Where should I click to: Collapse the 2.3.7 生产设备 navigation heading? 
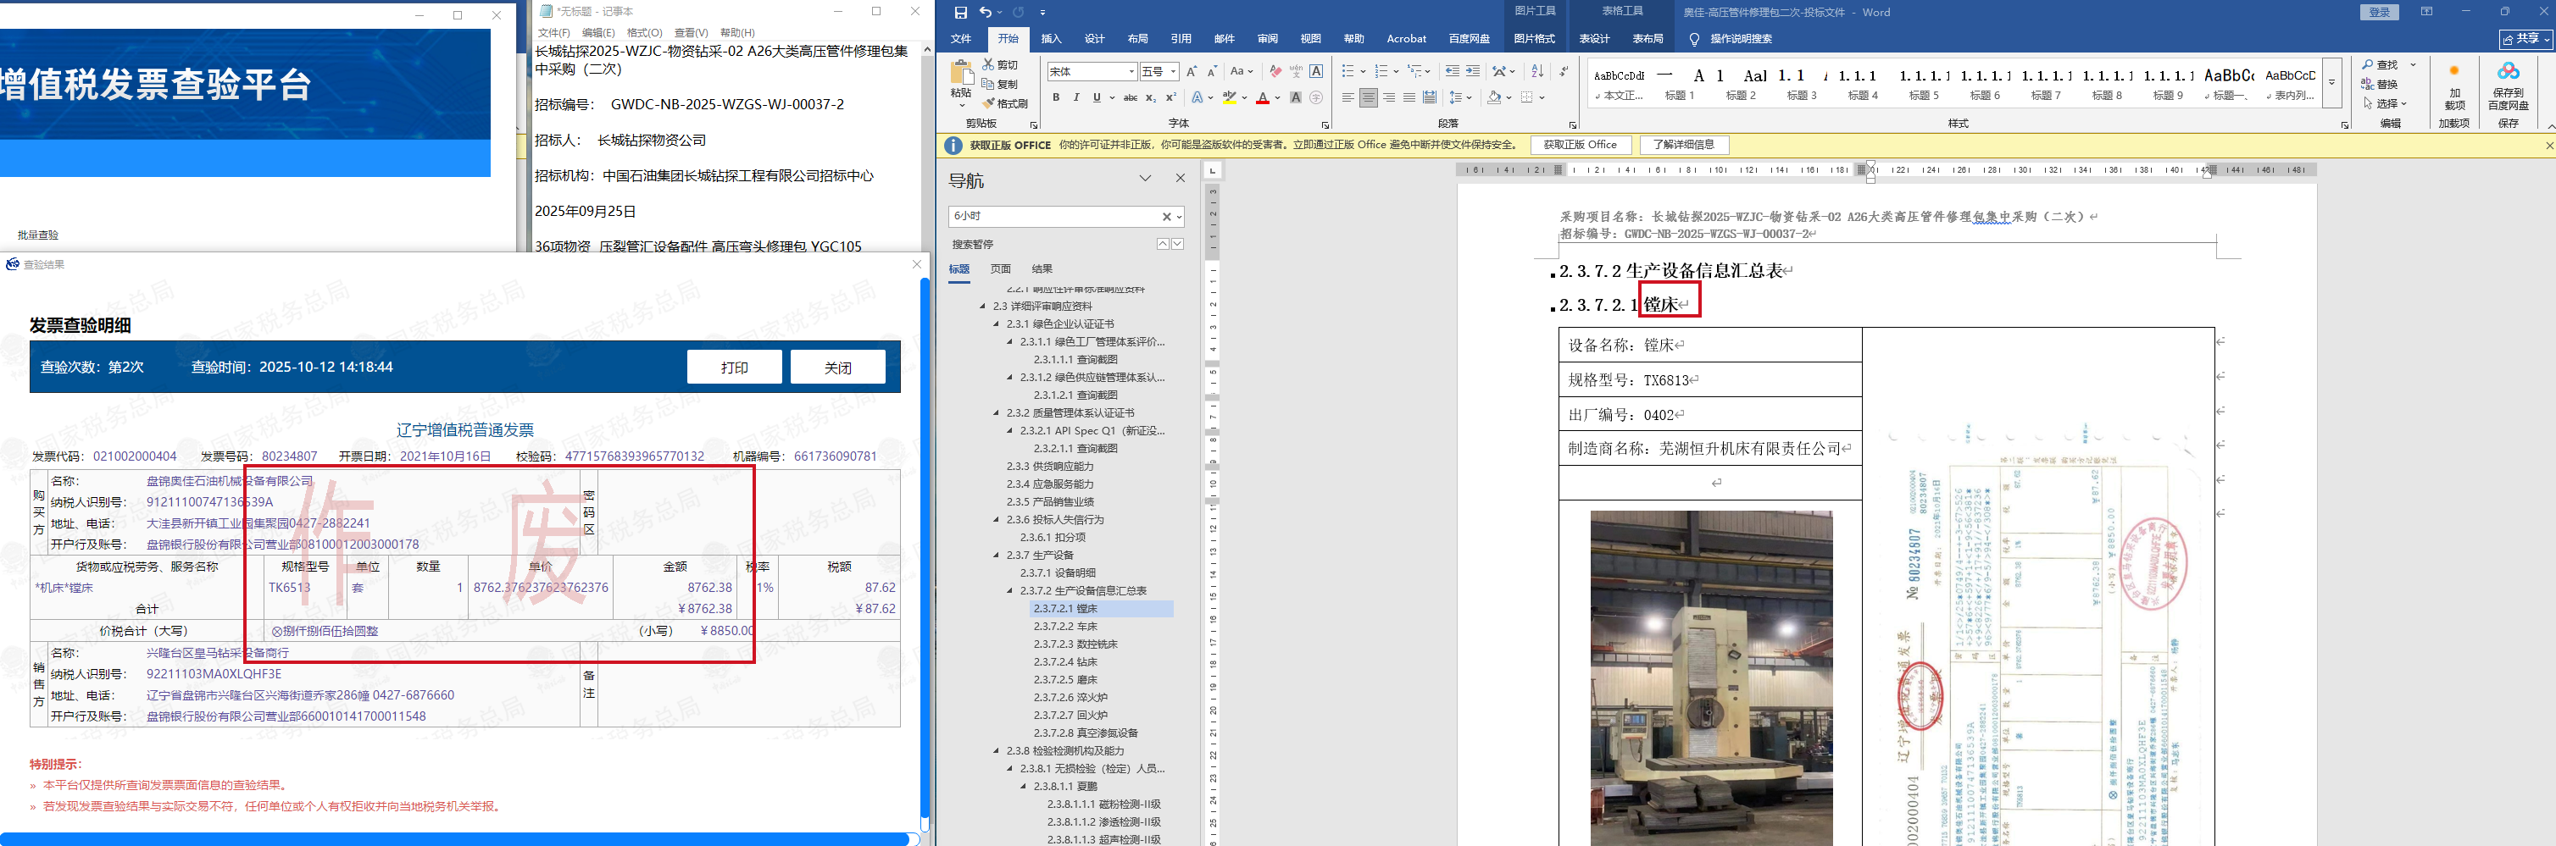[996, 556]
